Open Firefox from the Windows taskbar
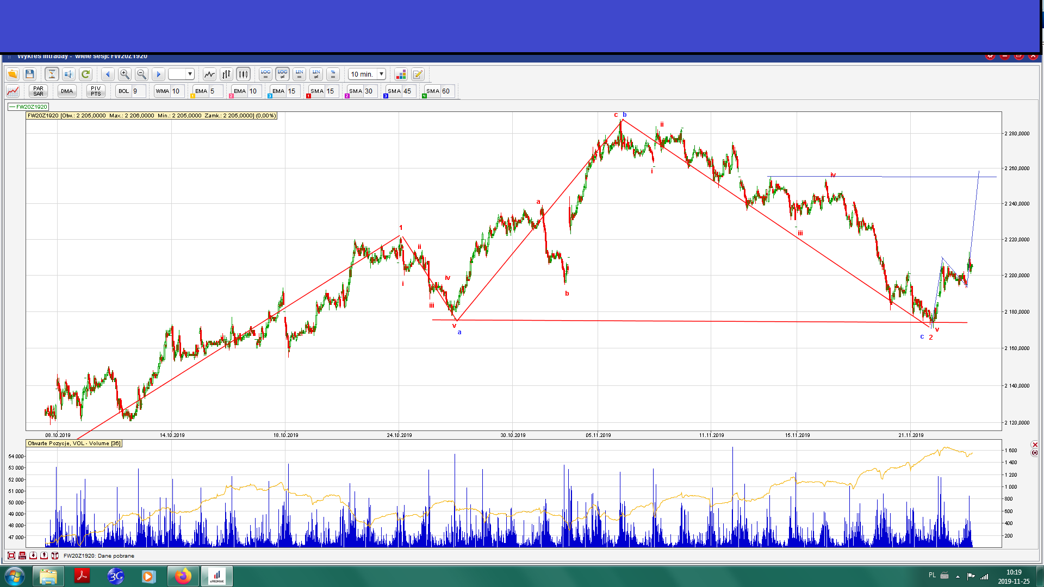The width and height of the screenshot is (1044, 587). tap(183, 576)
